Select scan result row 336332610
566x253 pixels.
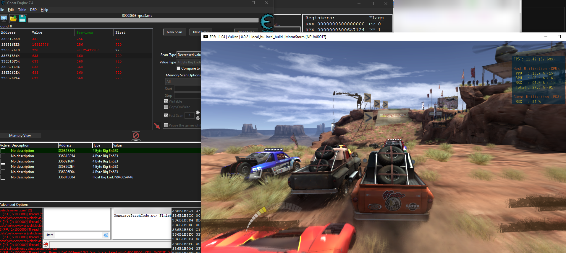tap(76, 50)
